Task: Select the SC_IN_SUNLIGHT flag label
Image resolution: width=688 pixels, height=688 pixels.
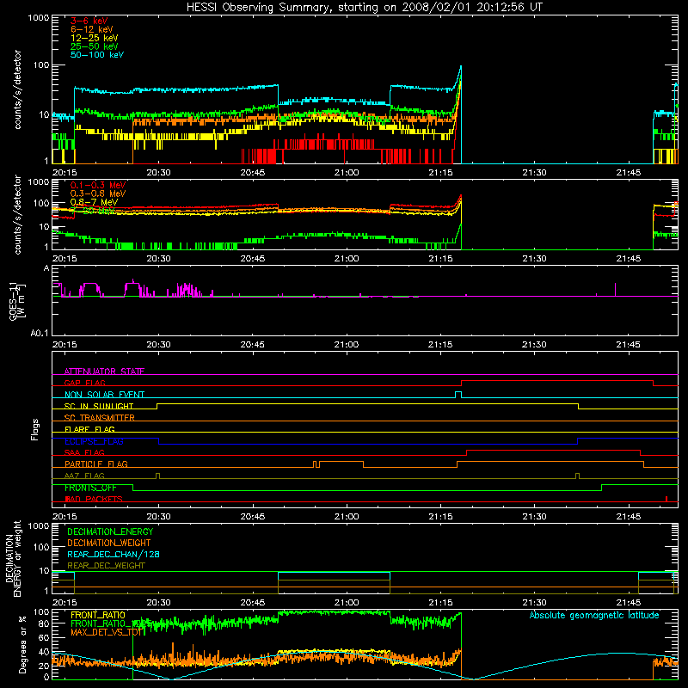Action: [x=99, y=406]
